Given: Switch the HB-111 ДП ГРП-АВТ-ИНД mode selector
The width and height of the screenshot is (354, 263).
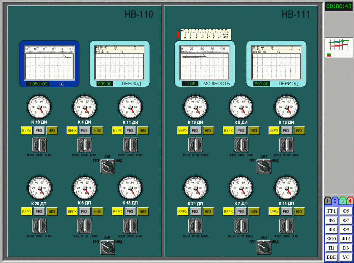Looking at the screenshot, I should click(x=264, y=247).
